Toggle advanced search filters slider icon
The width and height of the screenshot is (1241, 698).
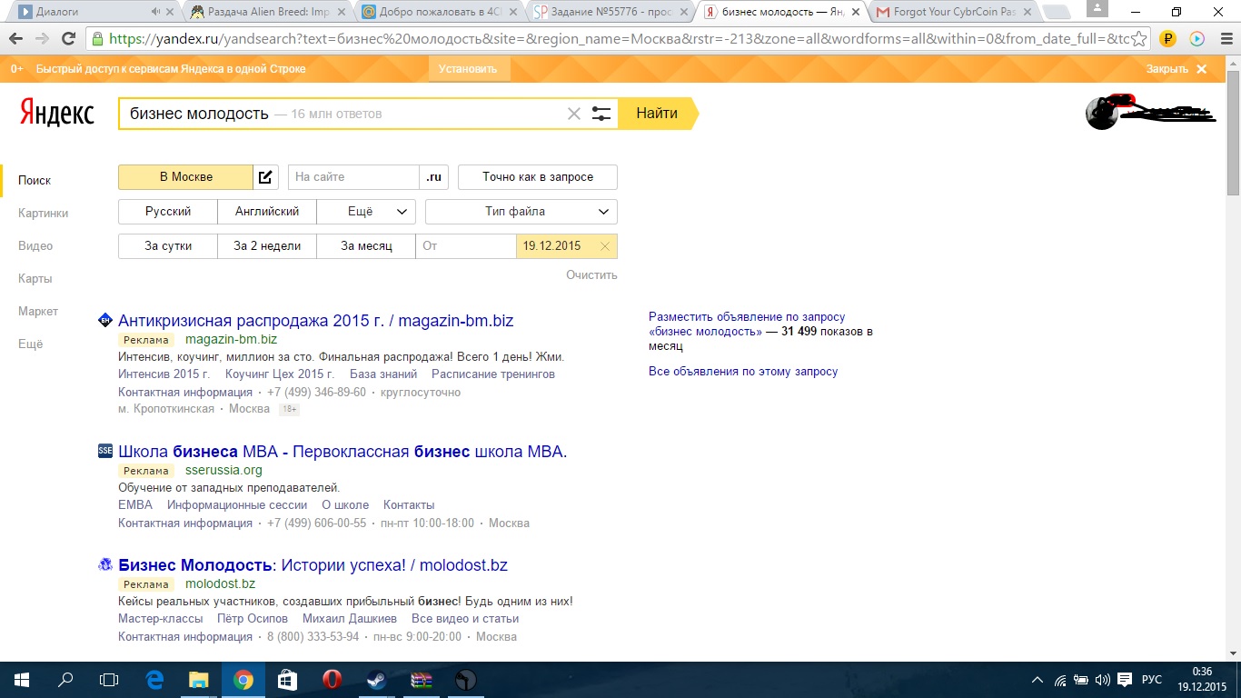coord(601,114)
